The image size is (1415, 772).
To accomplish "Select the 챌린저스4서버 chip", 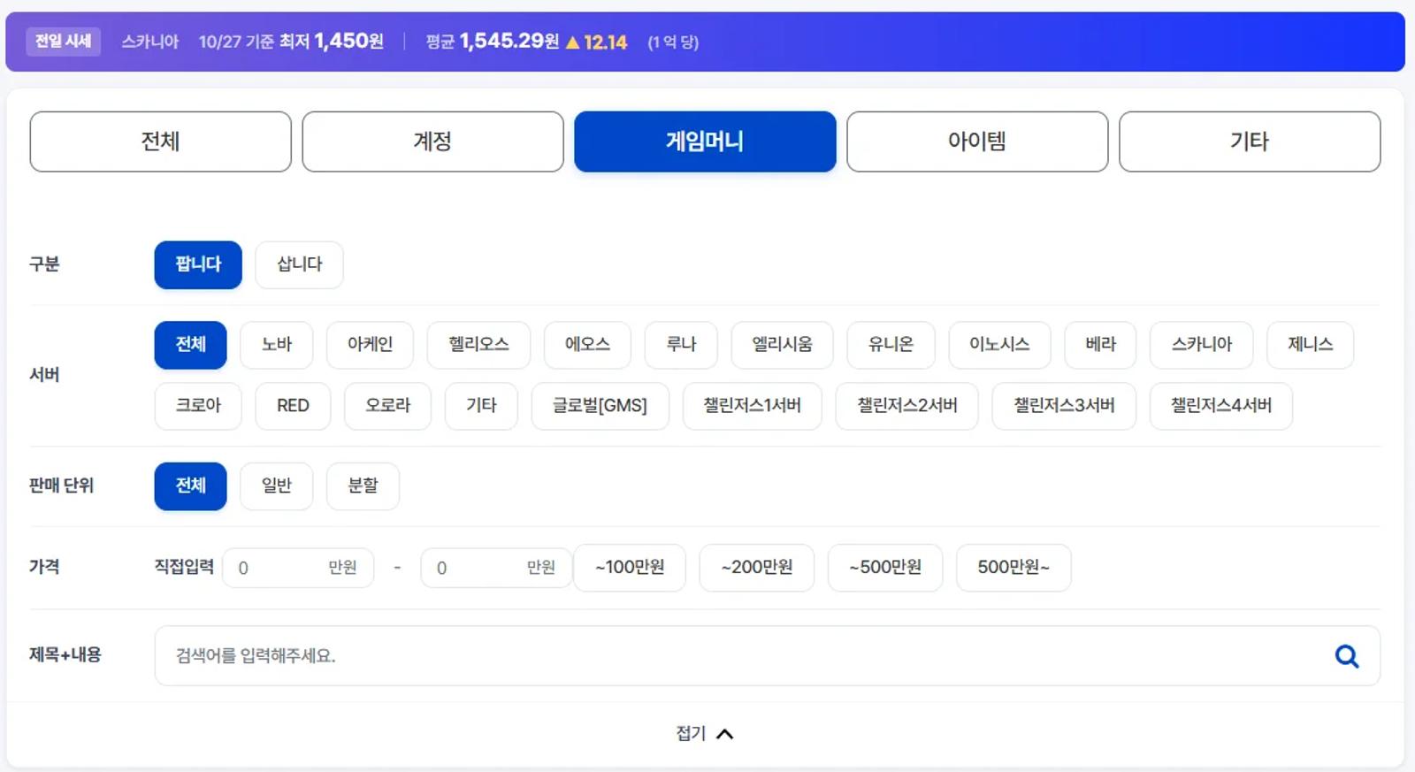I will (x=1221, y=406).
